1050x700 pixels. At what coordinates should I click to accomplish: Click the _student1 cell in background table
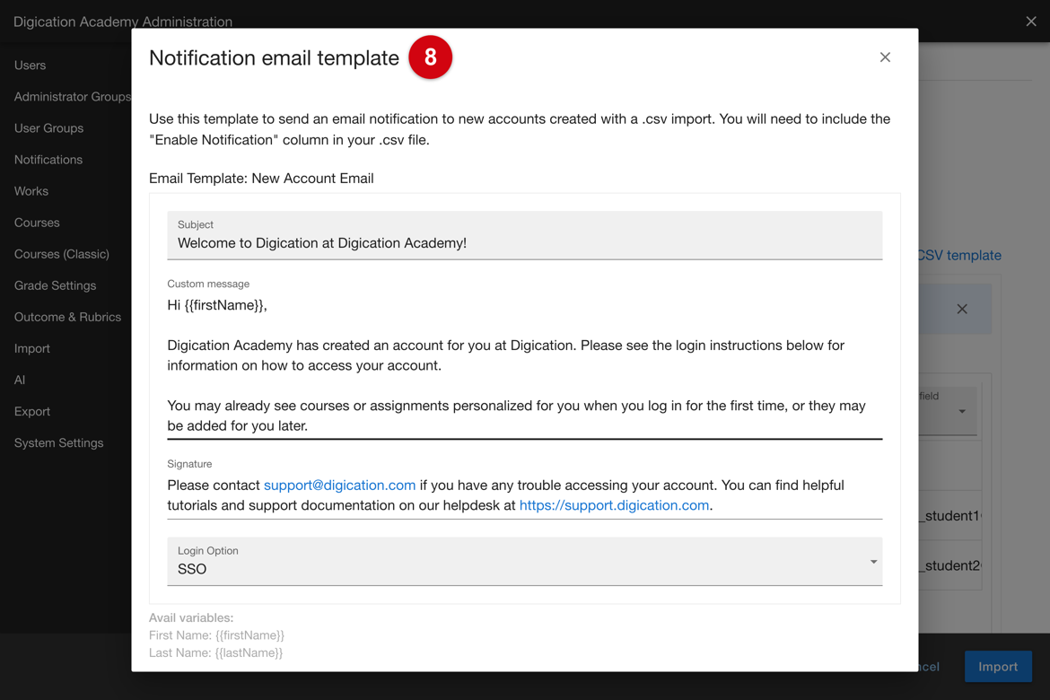pos(949,516)
